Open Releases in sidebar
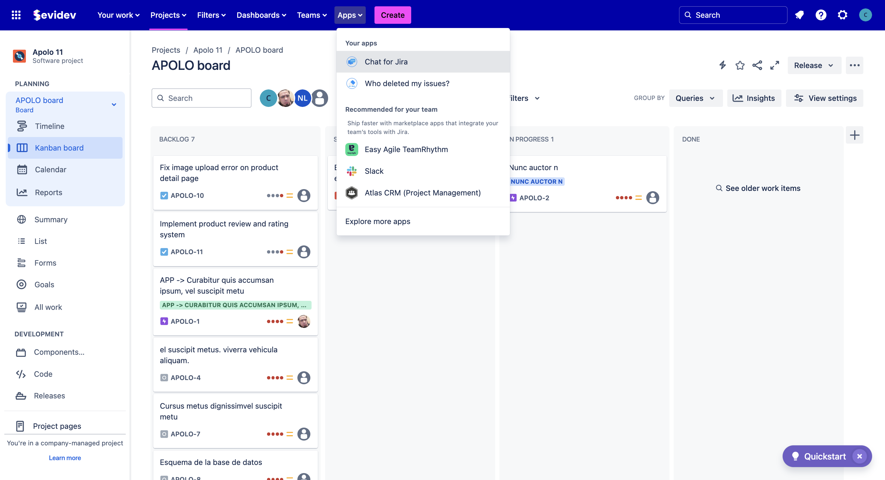This screenshot has width=885, height=480. pyautogui.click(x=65, y=395)
